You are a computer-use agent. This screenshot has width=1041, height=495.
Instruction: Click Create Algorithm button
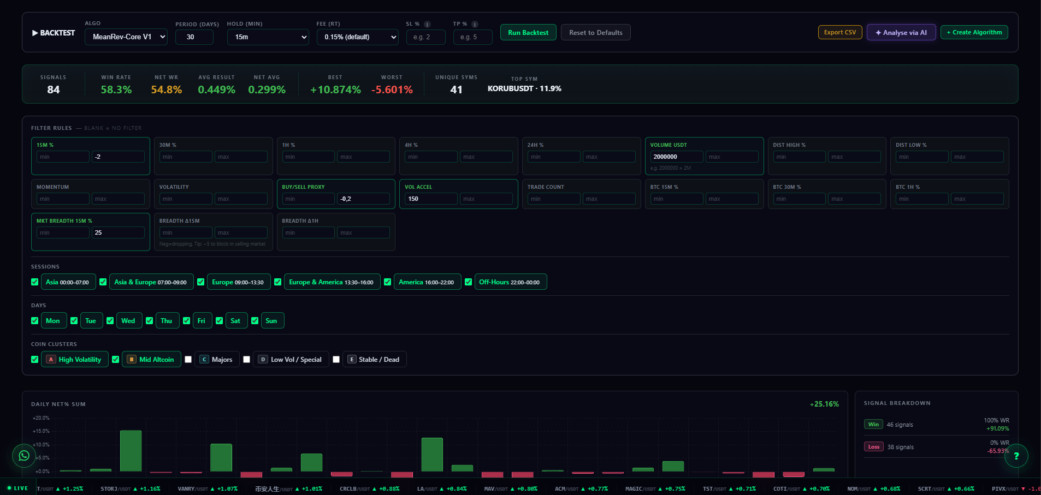(974, 32)
